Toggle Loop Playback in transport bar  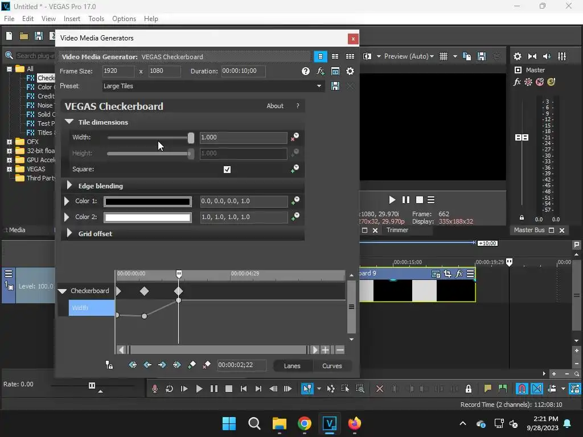click(169, 389)
